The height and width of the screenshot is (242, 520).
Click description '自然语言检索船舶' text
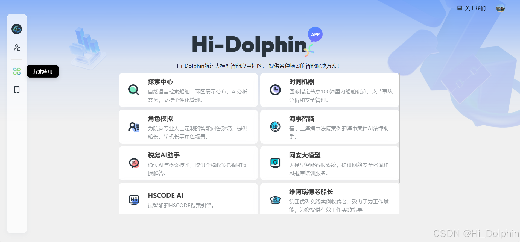[x=169, y=92]
